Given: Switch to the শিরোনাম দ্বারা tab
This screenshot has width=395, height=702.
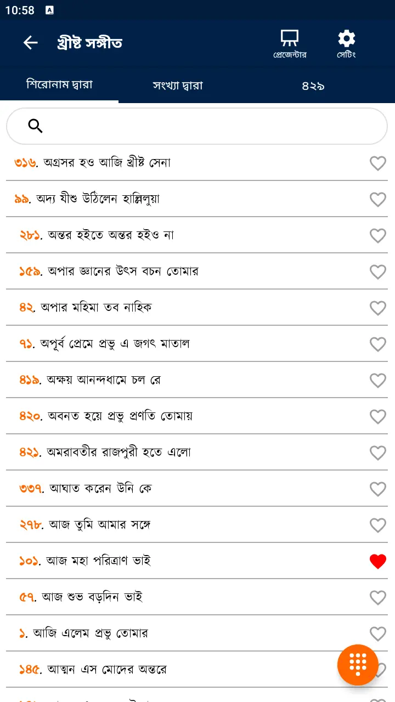Looking at the screenshot, I should coord(59,85).
